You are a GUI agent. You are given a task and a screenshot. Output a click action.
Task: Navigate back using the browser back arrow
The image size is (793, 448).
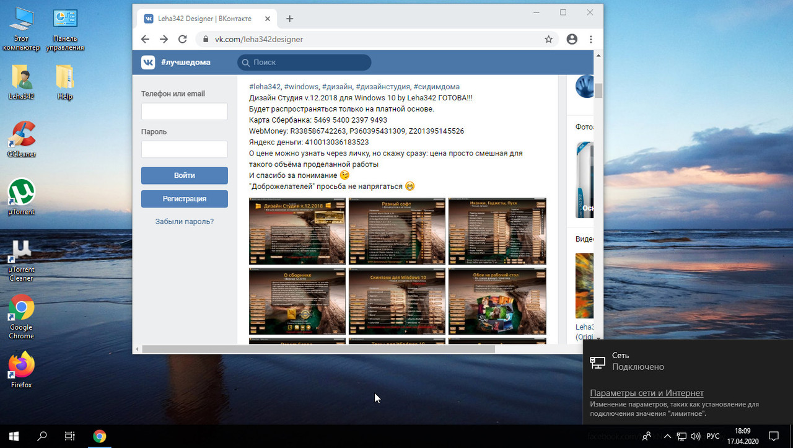(x=144, y=38)
